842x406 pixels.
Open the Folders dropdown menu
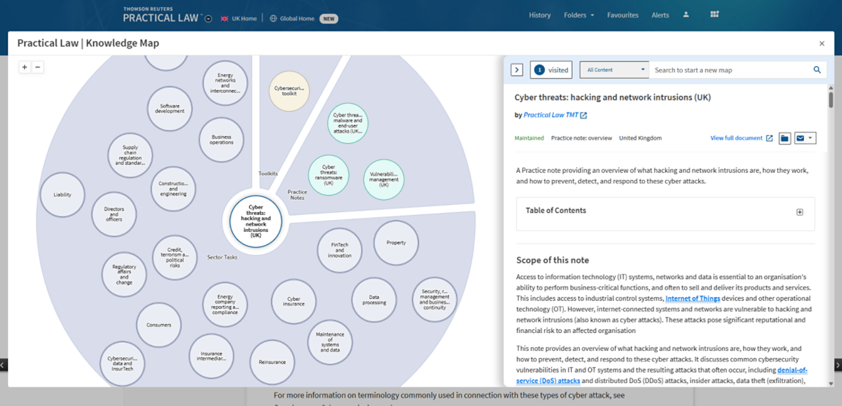click(x=578, y=15)
